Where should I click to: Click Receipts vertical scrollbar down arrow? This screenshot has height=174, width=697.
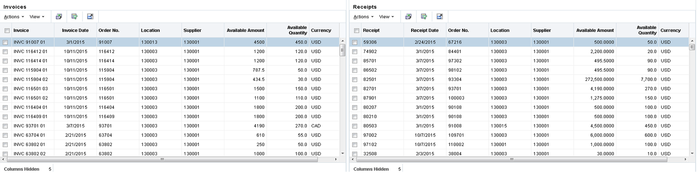click(692, 153)
